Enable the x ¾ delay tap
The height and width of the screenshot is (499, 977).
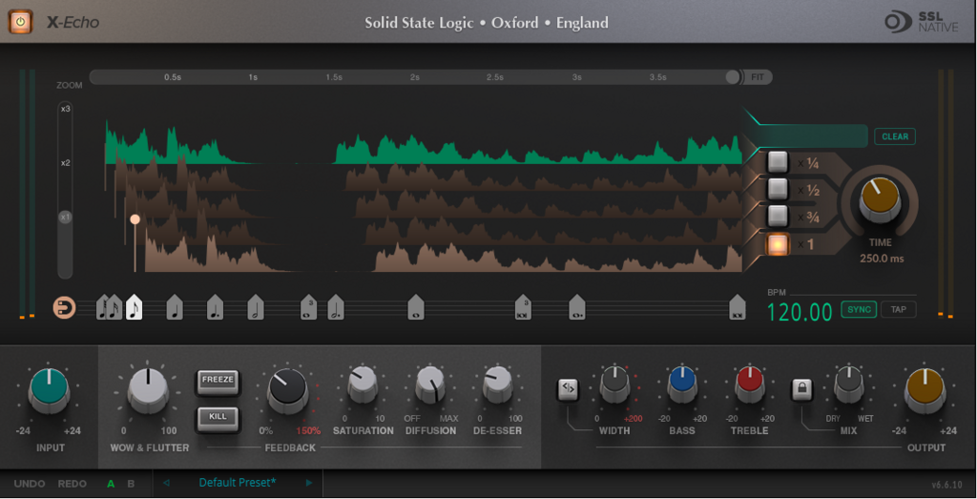[x=778, y=216]
